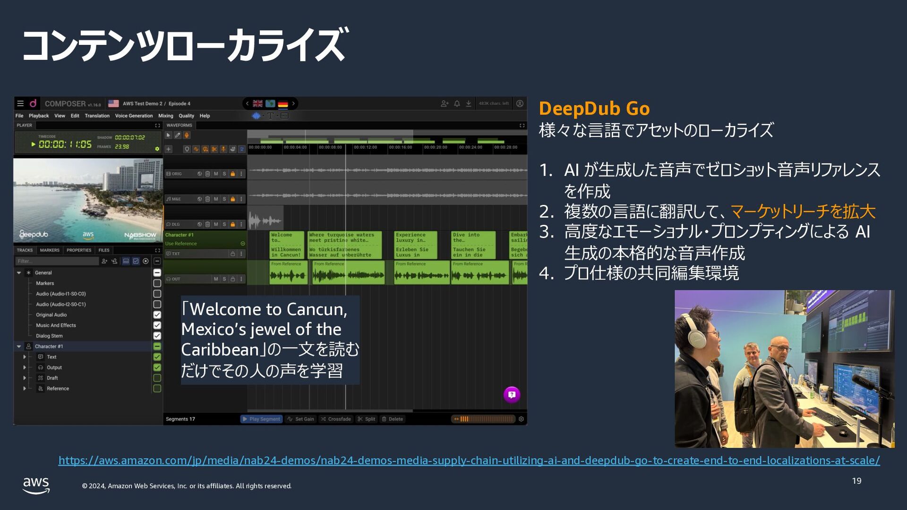Open the Playback menu
The width and height of the screenshot is (907, 510).
click(x=39, y=116)
